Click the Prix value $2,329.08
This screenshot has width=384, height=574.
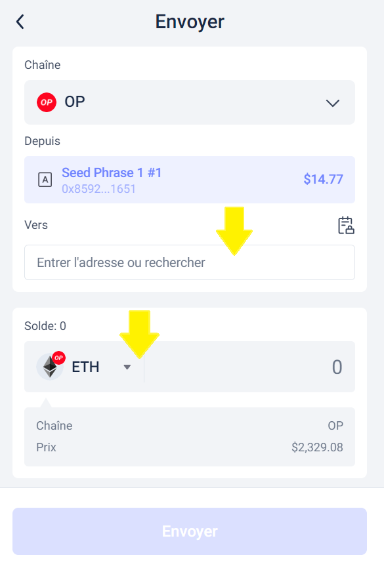[317, 448]
